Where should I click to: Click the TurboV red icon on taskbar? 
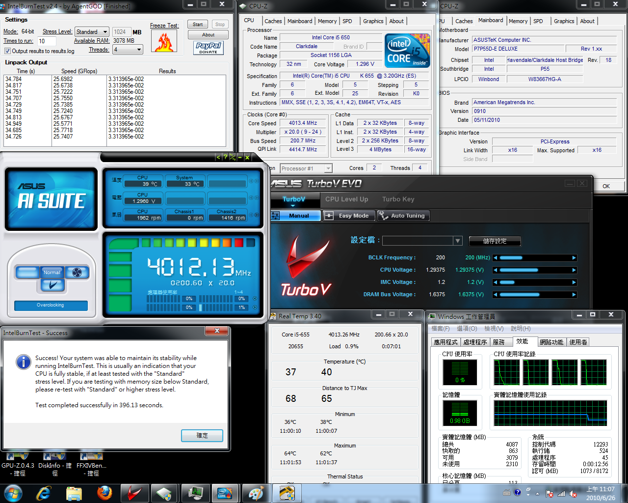point(134,493)
